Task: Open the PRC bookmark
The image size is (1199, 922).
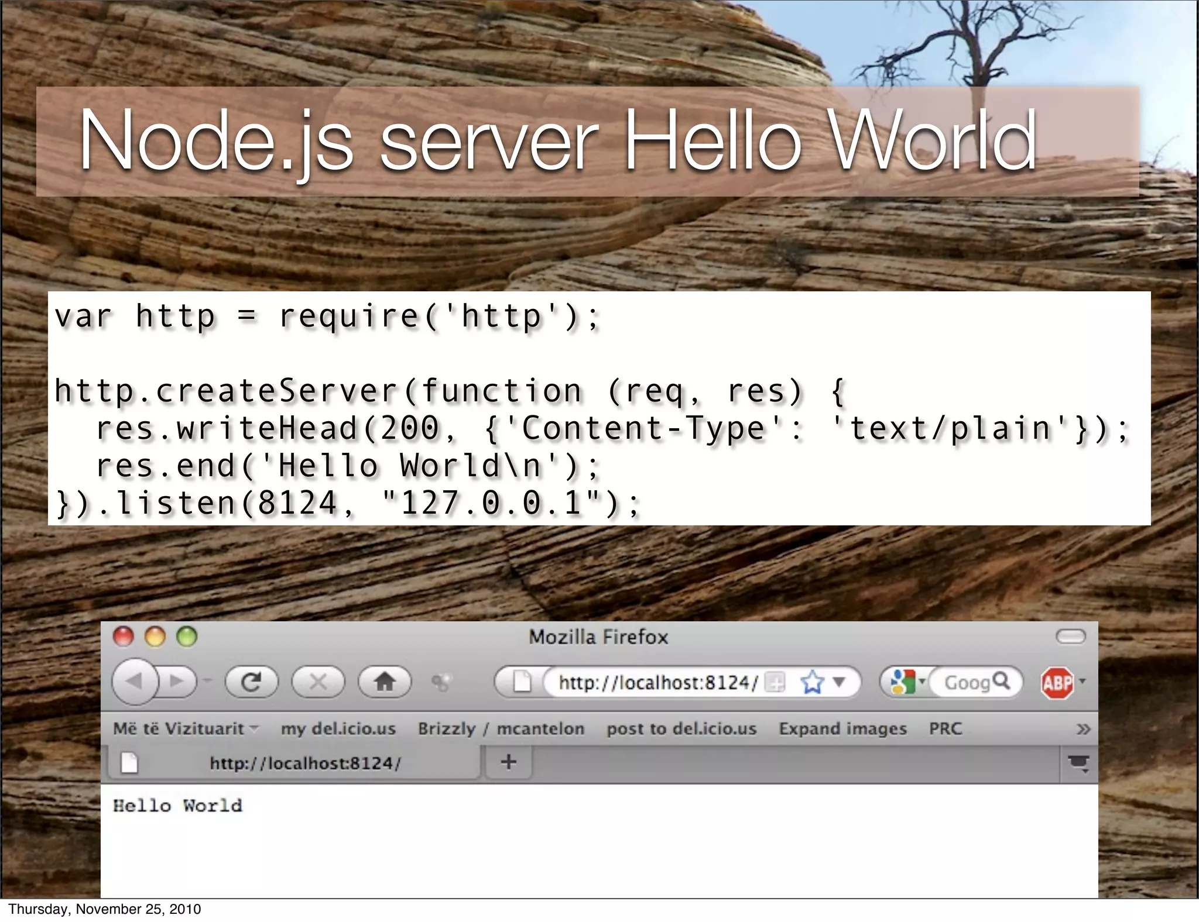Action: tap(946, 728)
